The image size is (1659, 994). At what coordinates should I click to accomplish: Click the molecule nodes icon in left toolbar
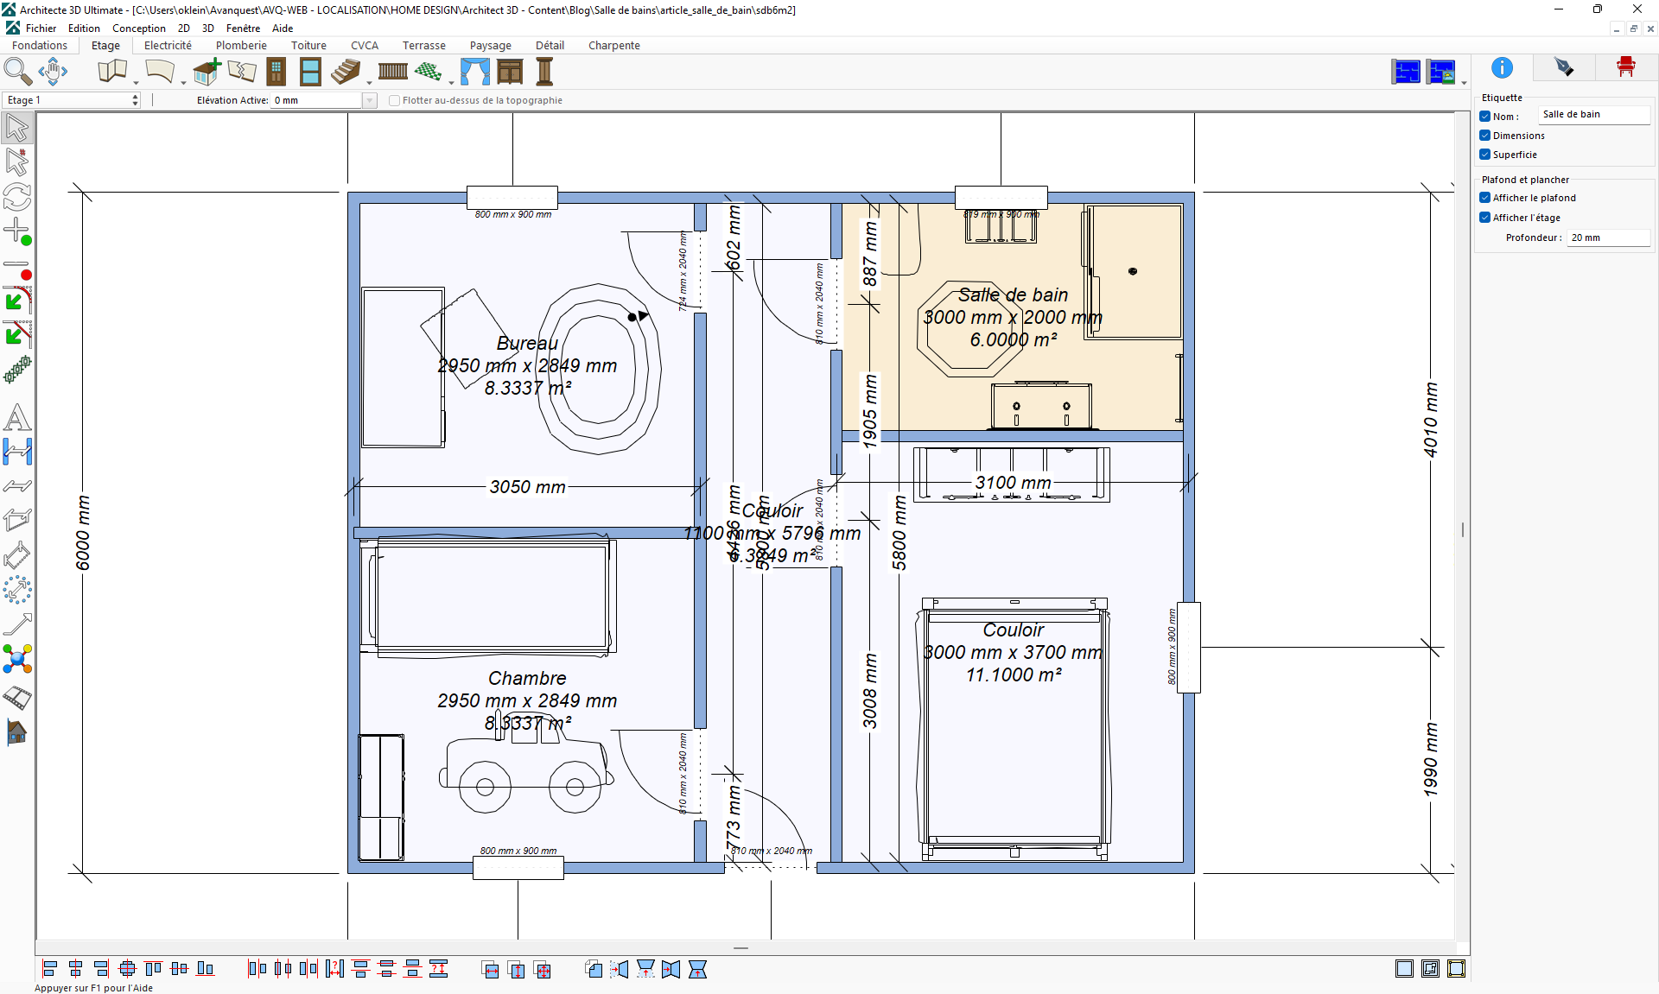[17, 660]
